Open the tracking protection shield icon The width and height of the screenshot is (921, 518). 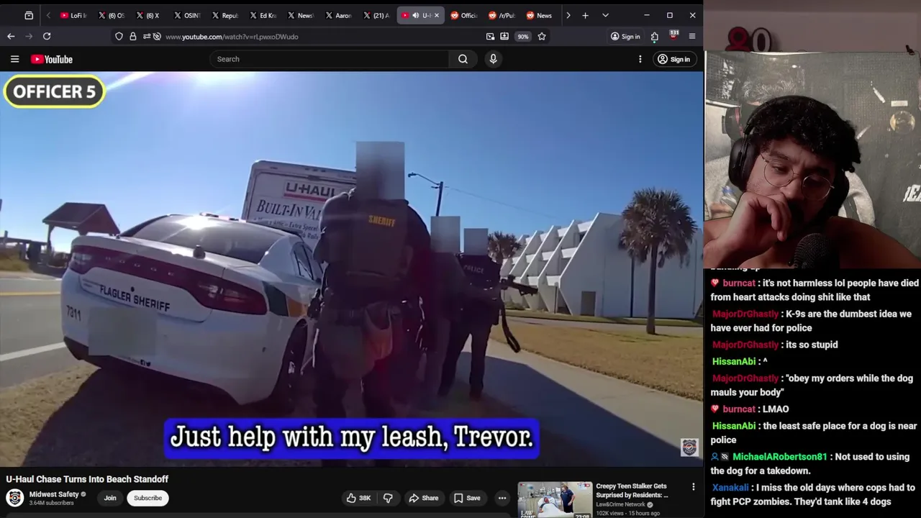[x=119, y=37]
